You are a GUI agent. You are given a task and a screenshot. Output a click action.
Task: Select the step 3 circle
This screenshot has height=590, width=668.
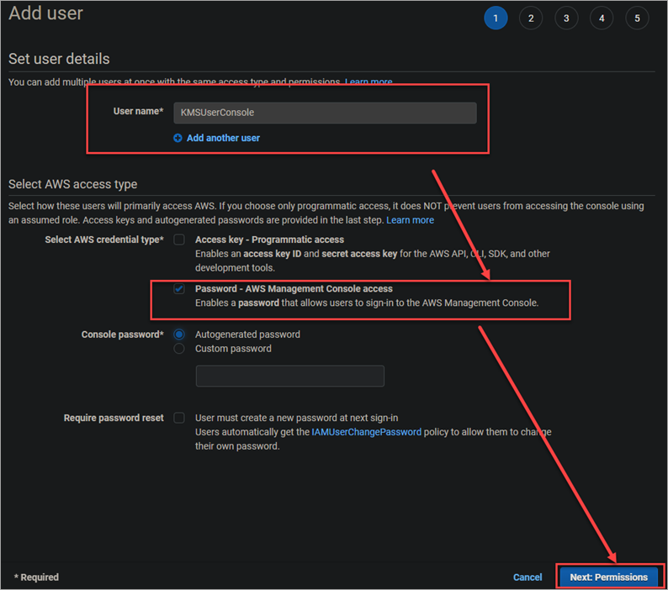566,18
